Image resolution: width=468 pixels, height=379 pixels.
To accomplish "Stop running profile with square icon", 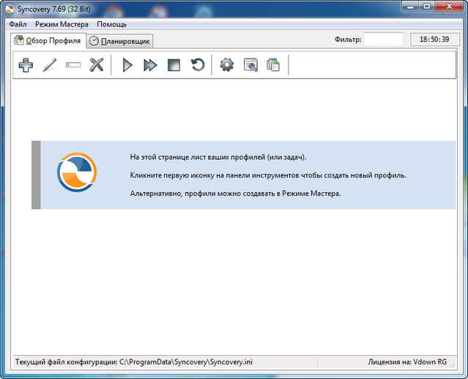I will [174, 65].
